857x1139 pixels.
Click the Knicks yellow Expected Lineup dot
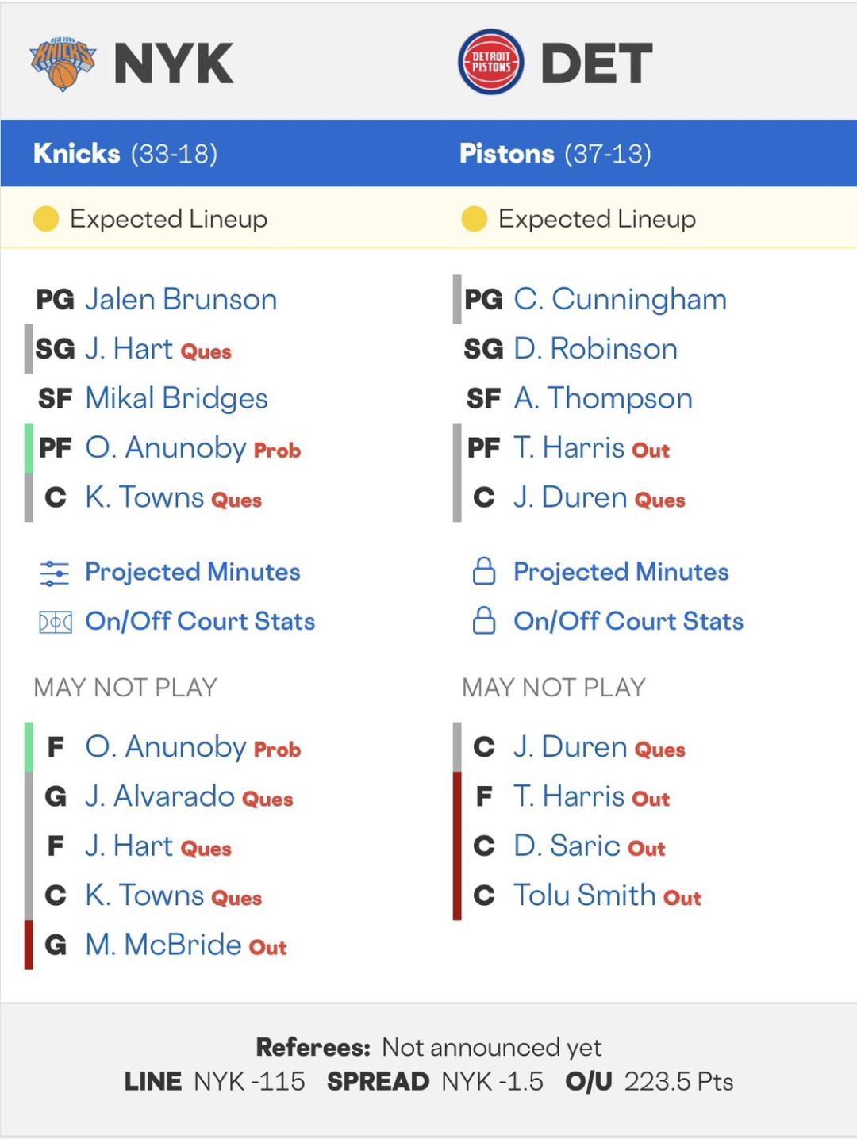pyautogui.click(x=46, y=219)
